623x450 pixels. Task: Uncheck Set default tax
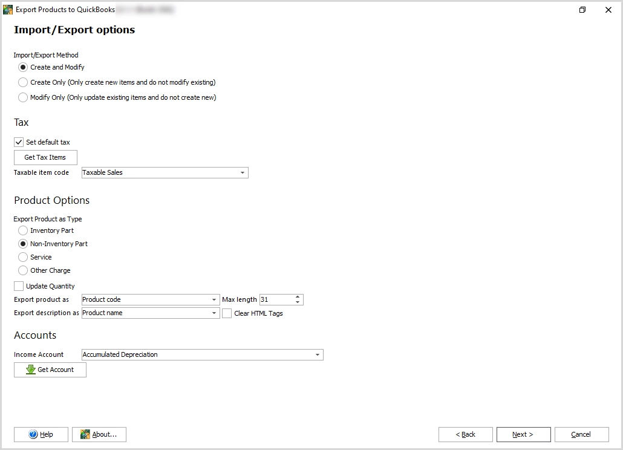tap(19, 142)
